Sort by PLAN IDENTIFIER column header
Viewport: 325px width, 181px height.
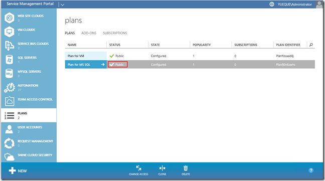[x=288, y=45]
